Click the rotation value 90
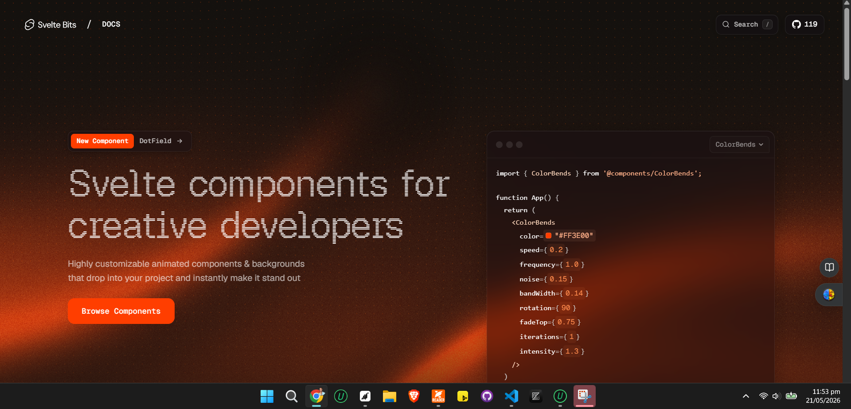The image size is (851, 409). (x=566, y=308)
